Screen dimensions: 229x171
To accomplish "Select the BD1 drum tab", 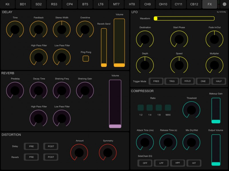I will [23, 4].
